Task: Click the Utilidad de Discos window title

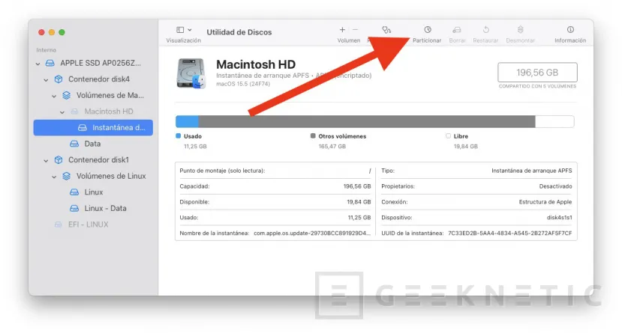Action: coord(239,32)
